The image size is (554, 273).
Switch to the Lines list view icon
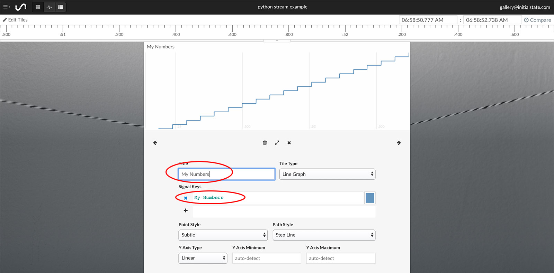61,7
